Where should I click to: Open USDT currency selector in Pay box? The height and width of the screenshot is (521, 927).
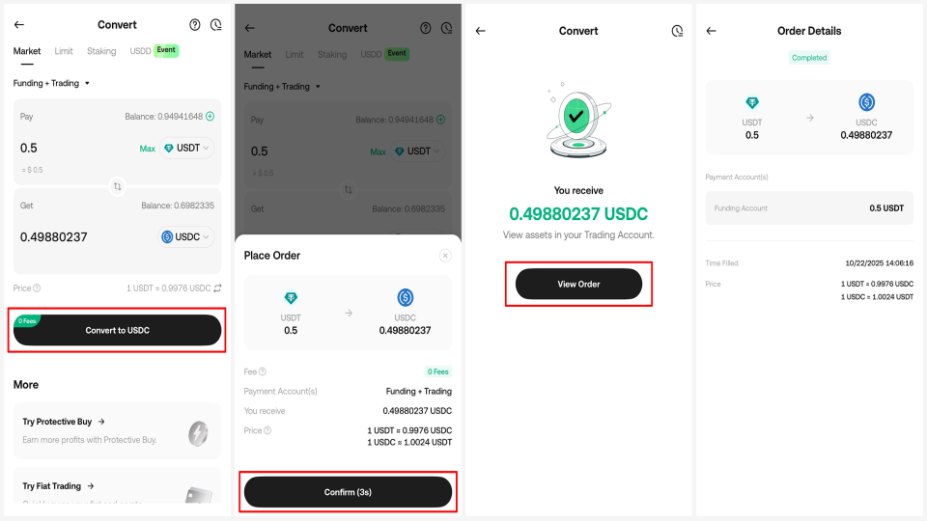[x=186, y=148]
